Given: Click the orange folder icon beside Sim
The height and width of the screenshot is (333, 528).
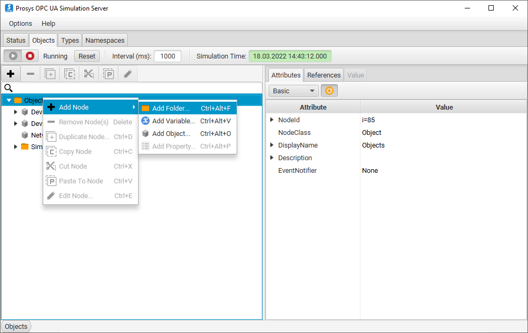Looking at the screenshot, I should tap(25, 146).
